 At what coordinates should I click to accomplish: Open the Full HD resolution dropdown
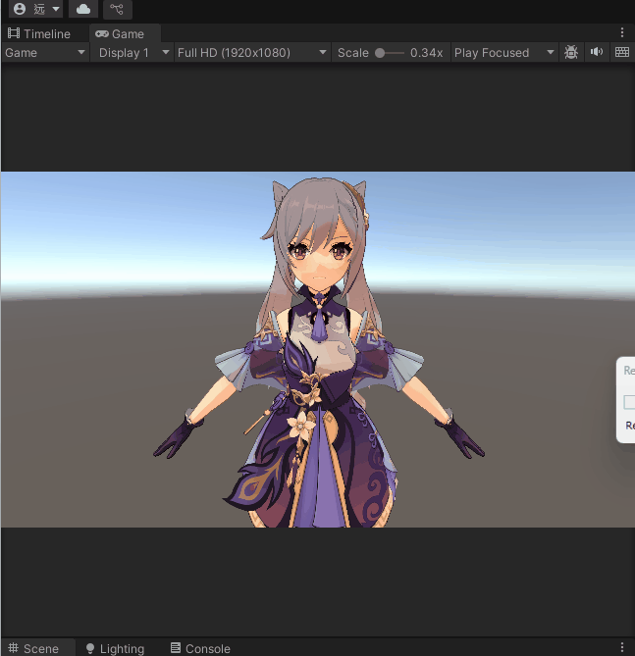[252, 53]
